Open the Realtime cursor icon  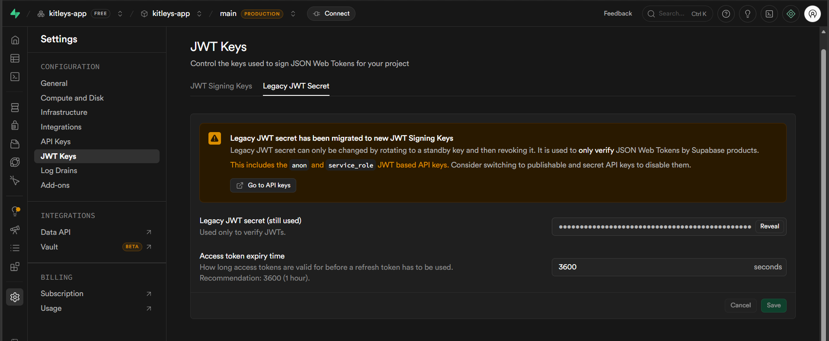tap(15, 180)
